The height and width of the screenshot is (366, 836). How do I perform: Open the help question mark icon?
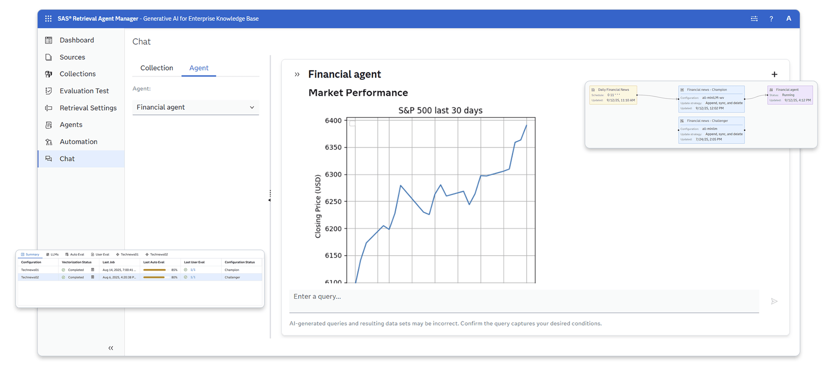click(771, 19)
